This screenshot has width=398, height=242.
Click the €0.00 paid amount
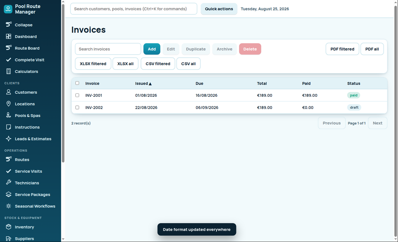308,108
